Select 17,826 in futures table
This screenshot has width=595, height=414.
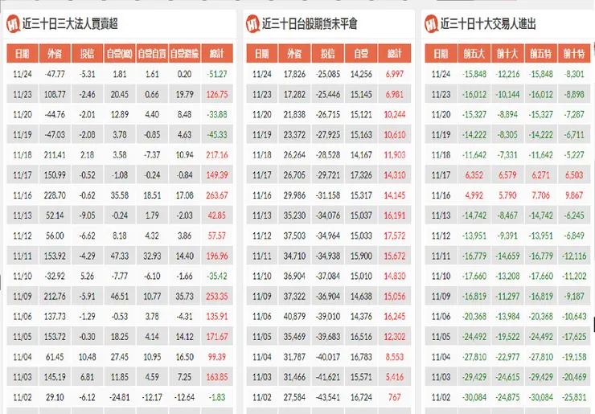[294, 74]
